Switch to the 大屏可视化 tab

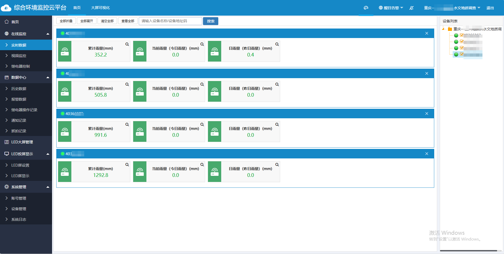click(100, 8)
